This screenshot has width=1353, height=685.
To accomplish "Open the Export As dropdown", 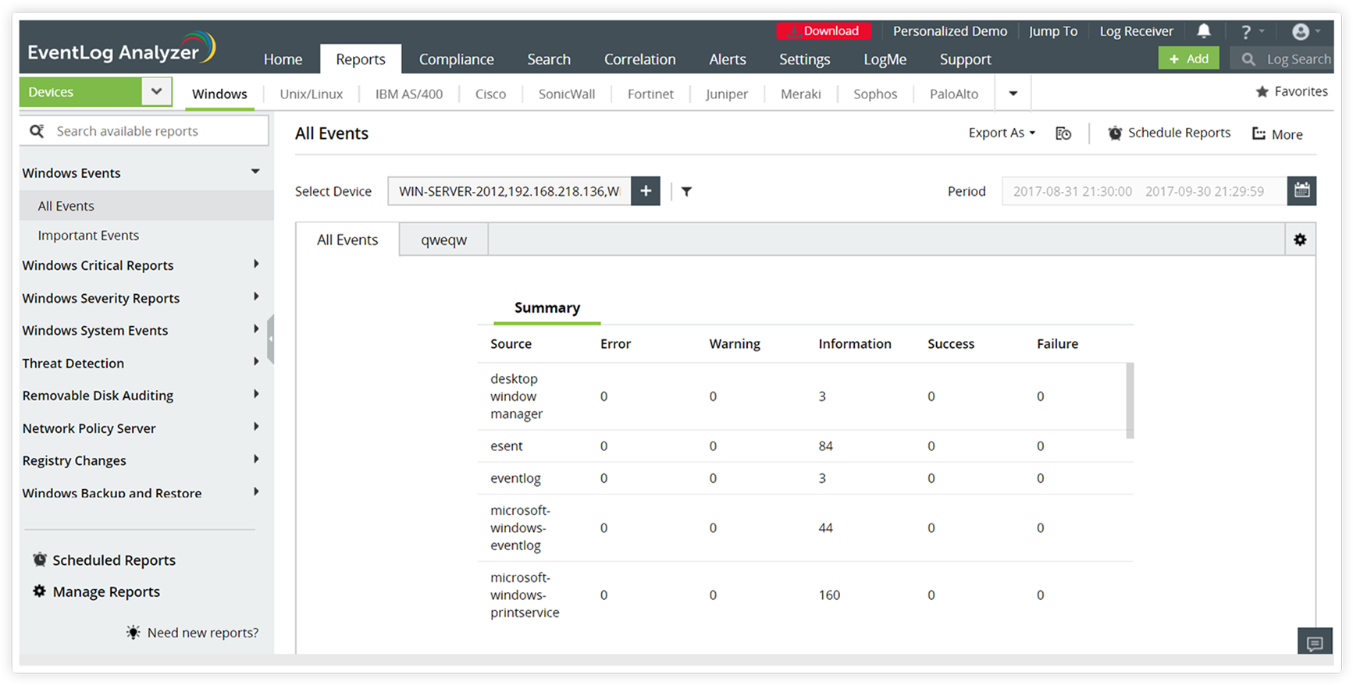I will coord(1002,133).
